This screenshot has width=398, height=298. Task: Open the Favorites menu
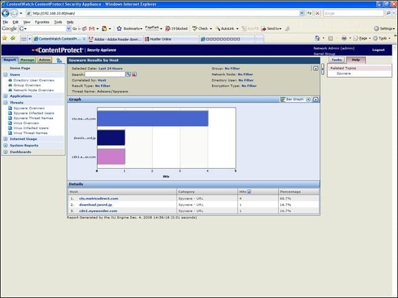[42, 22]
